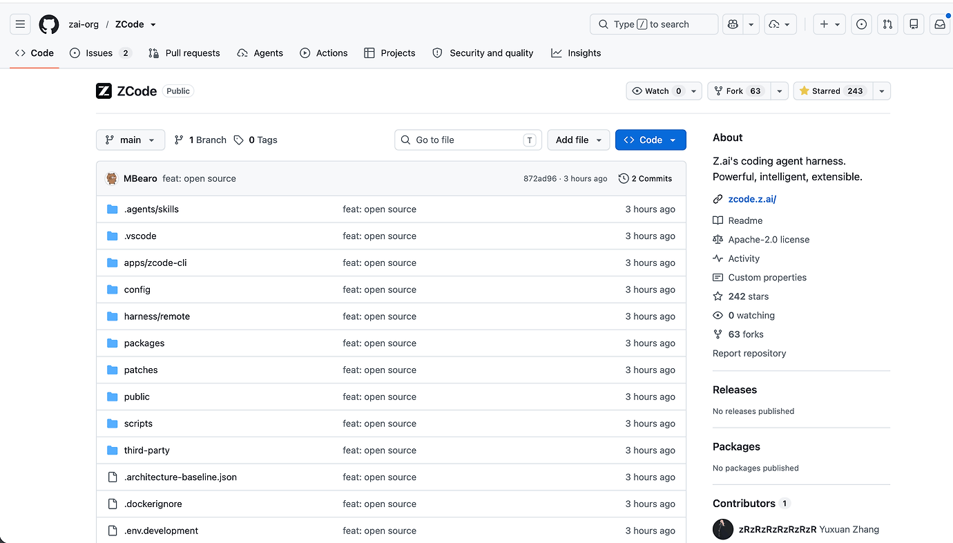Click the ZCode repository logo avatar

click(104, 91)
